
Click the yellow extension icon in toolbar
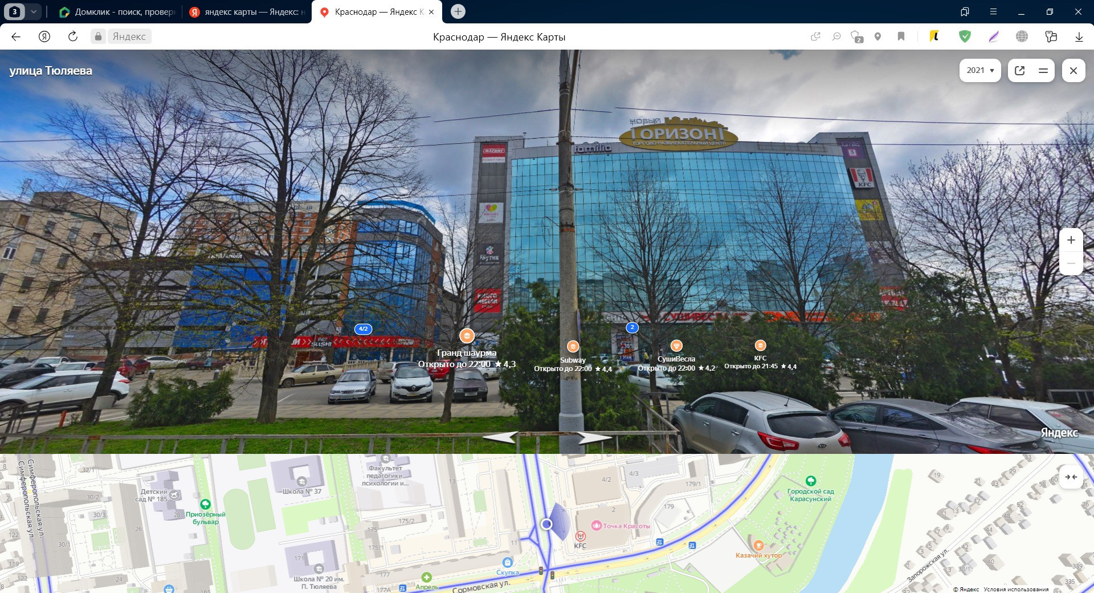coord(934,36)
